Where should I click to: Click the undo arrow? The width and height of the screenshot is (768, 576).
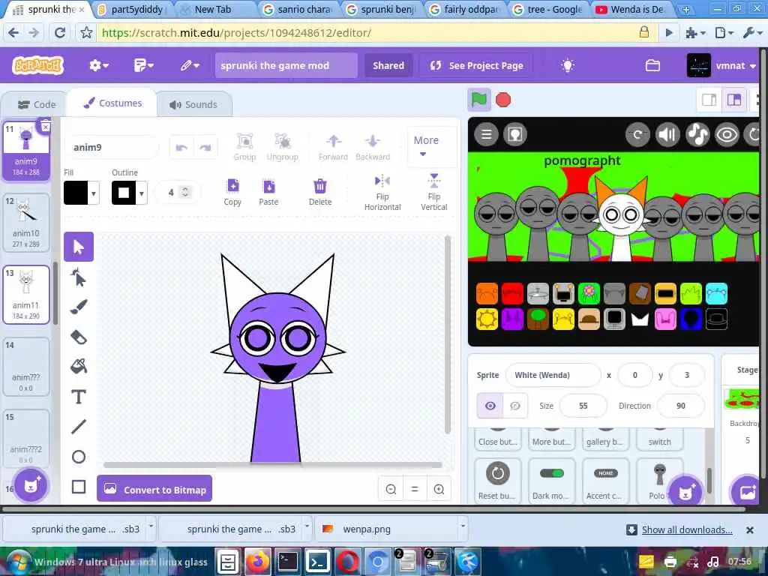pos(181,148)
